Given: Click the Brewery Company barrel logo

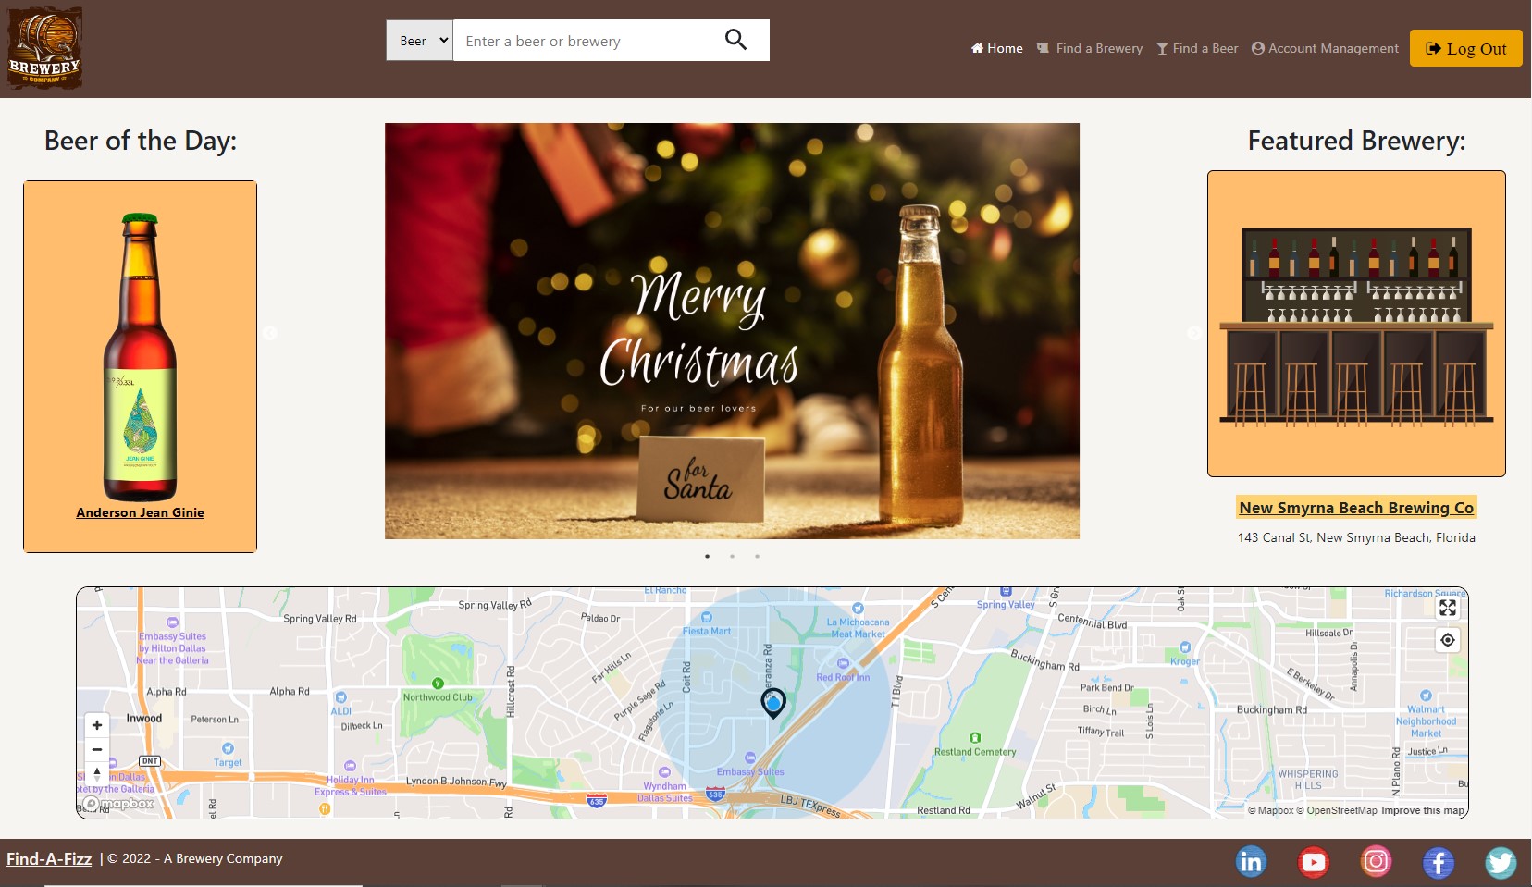Looking at the screenshot, I should tap(43, 47).
